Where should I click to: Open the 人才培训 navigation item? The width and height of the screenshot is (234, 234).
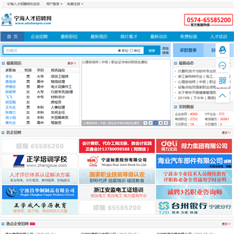218,36
